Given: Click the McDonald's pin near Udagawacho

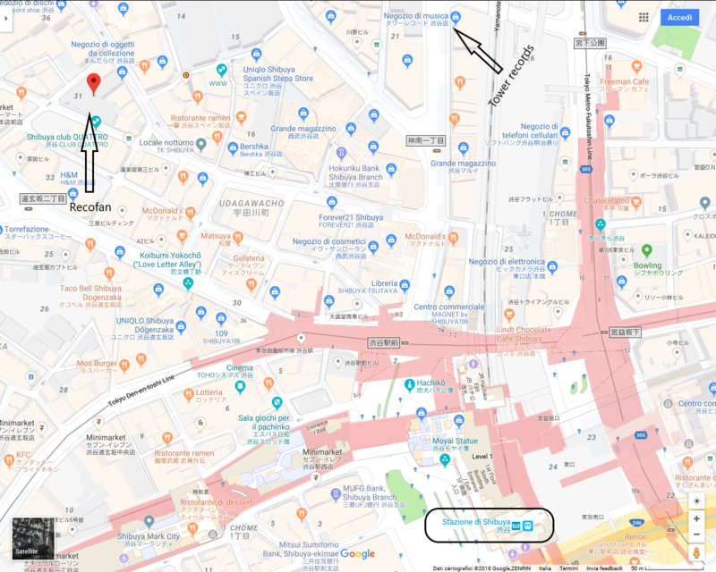Looking at the screenshot, I should [191, 213].
